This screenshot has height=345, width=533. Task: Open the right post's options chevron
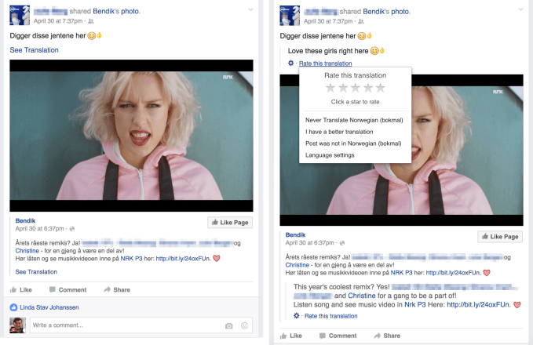520,9
